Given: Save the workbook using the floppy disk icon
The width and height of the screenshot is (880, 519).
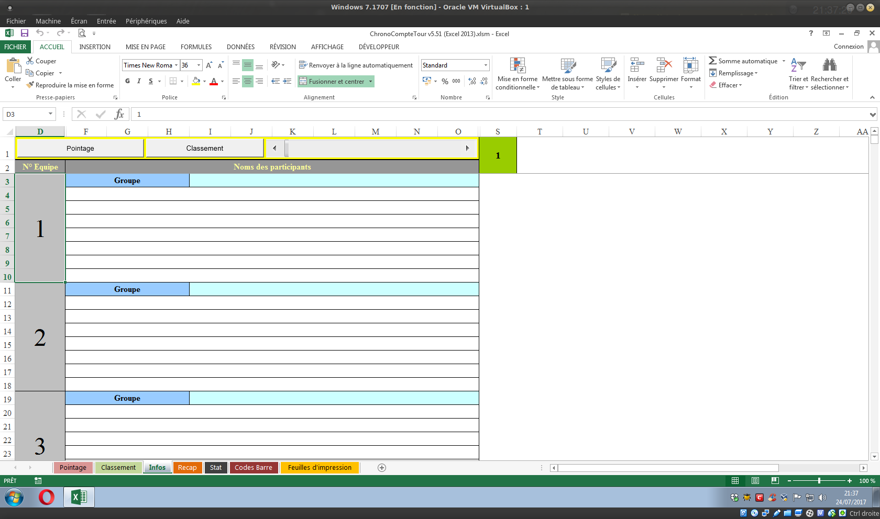Looking at the screenshot, I should click(25, 33).
